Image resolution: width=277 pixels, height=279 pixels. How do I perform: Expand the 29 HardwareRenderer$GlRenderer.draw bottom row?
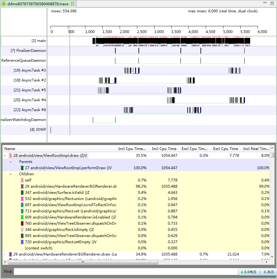tap(5, 254)
